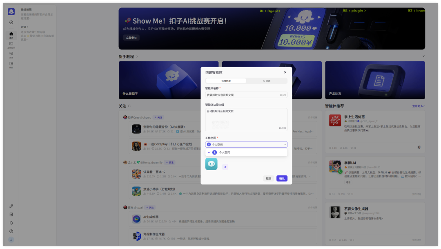
Task: Open the 工作空间 dropdown
Action: (246, 144)
